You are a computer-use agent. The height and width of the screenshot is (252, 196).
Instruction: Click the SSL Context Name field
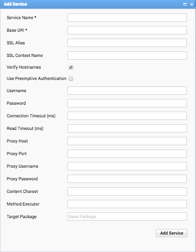pyautogui.click(x=127, y=55)
